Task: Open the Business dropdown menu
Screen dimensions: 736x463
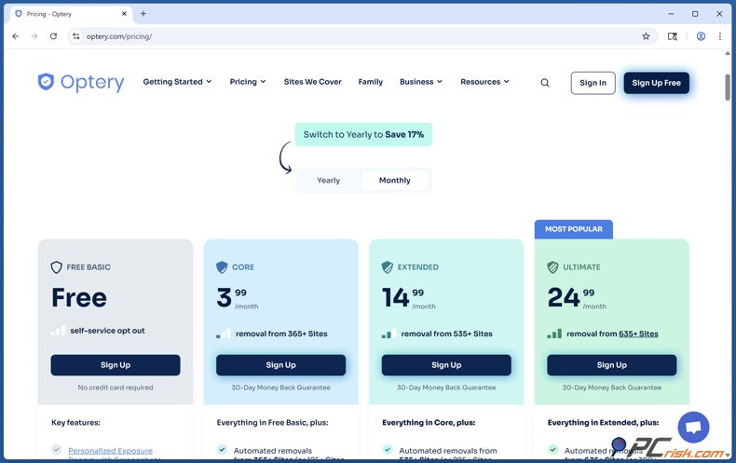Action: click(x=420, y=82)
